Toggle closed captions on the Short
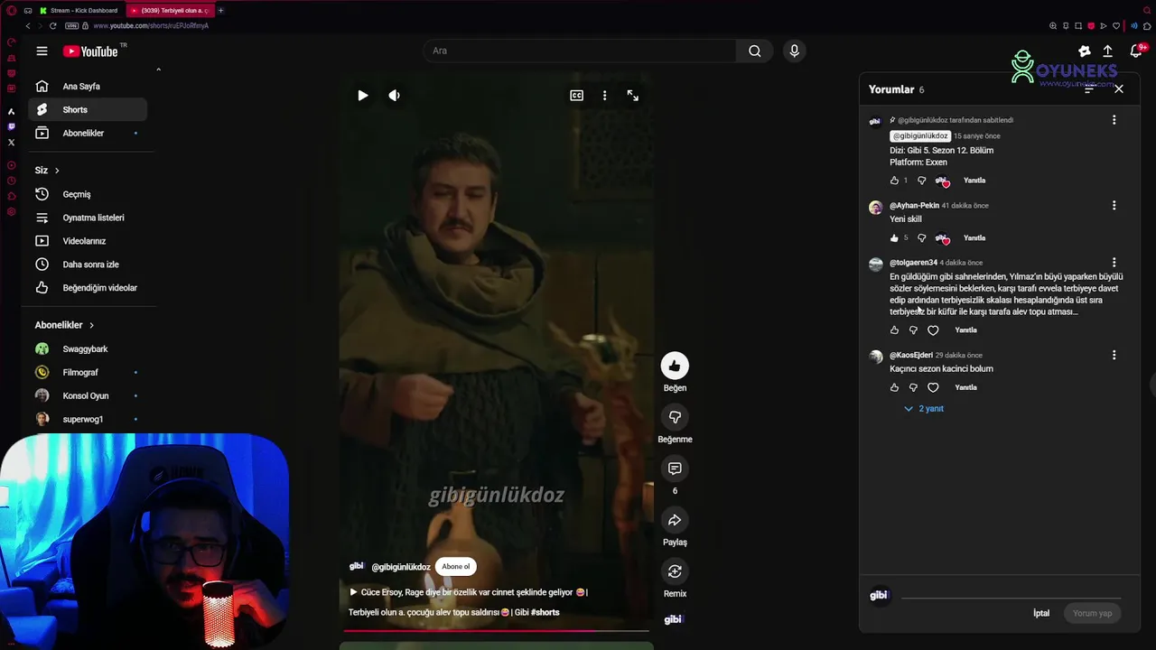The image size is (1156, 650). (576, 95)
